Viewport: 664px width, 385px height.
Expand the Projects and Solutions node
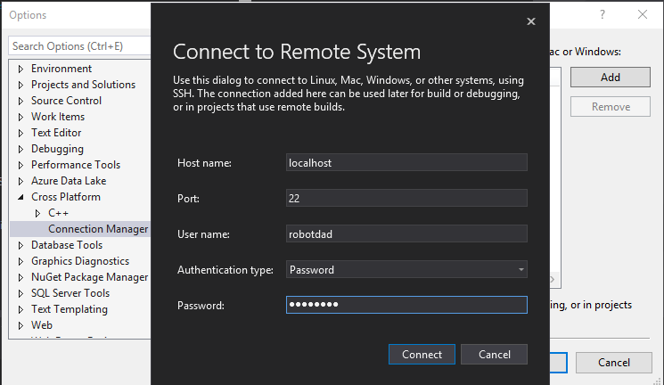pyautogui.click(x=21, y=85)
